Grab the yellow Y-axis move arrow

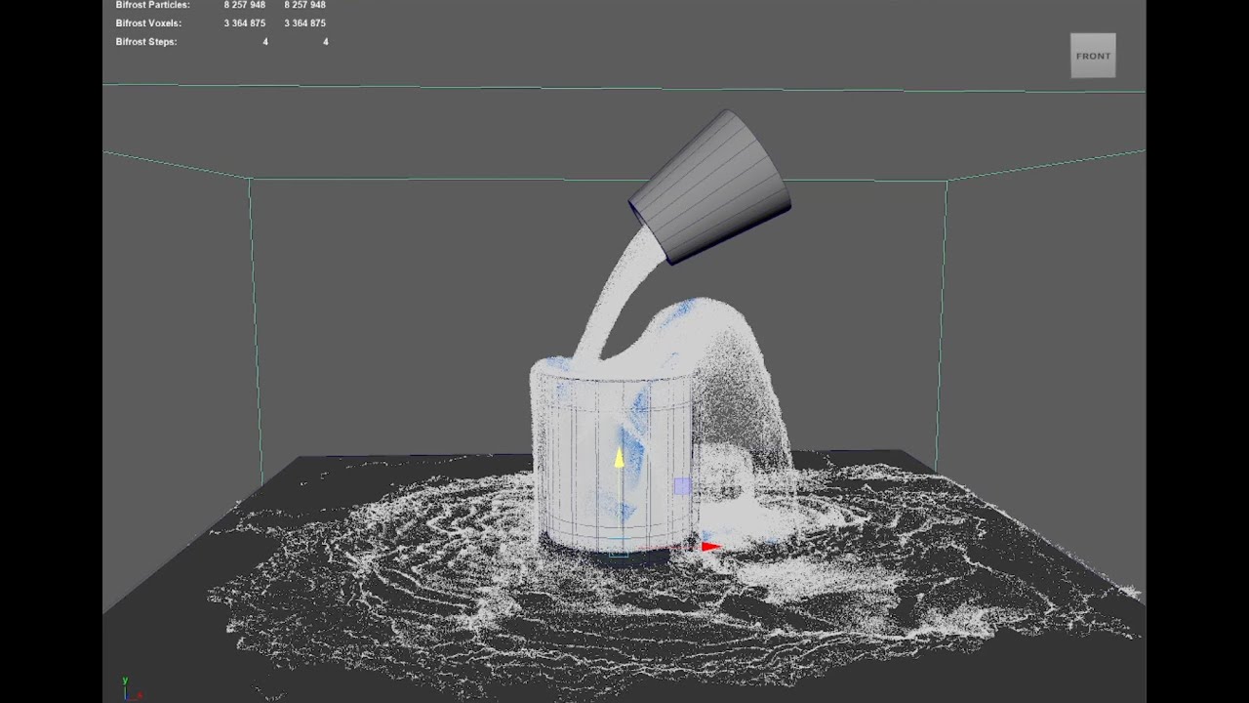[x=619, y=458]
